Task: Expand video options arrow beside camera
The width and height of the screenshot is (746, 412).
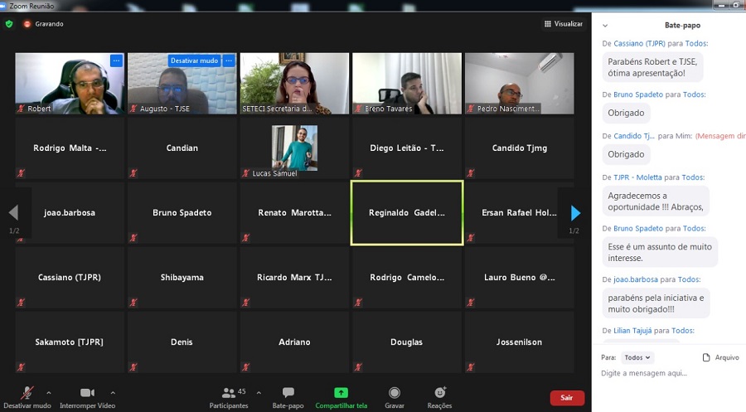Action: (x=113, y=392)
